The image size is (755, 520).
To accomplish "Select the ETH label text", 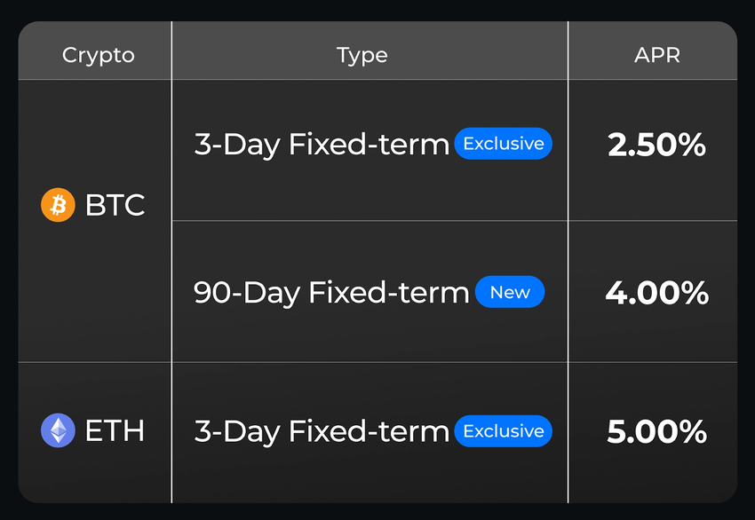I will pyautogui.click(x=115, y=430).
